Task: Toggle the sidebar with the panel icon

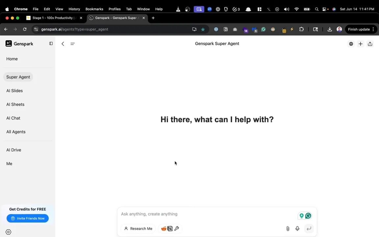Action: [51, 43]
